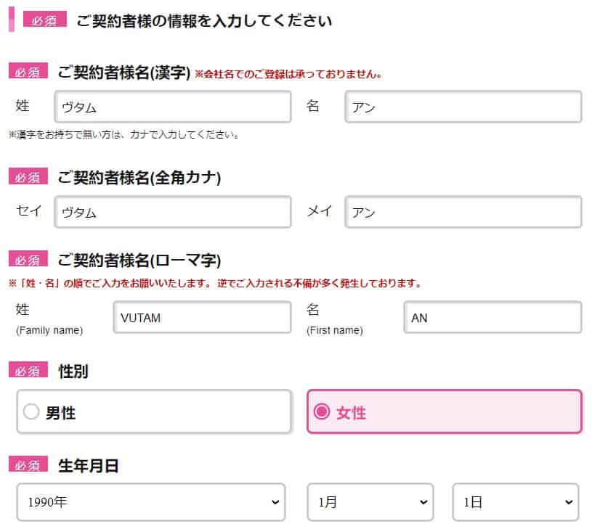Open the 1990年 birth year dropdown
The width and height of the screenshot is (592, 529).
pyautogui.click(x=151, y=502)
